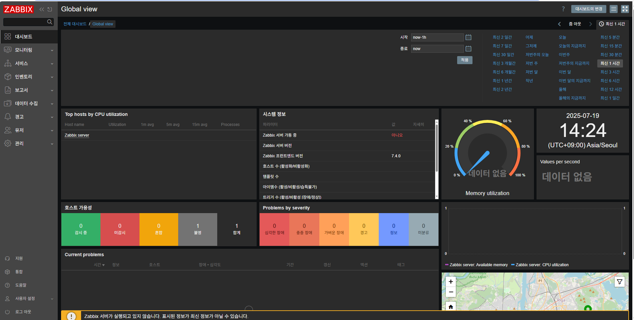Image resolution: width=634 pixels, height=320 pixels.
Task: Click the green host marker on map
Action: [588, 308]
